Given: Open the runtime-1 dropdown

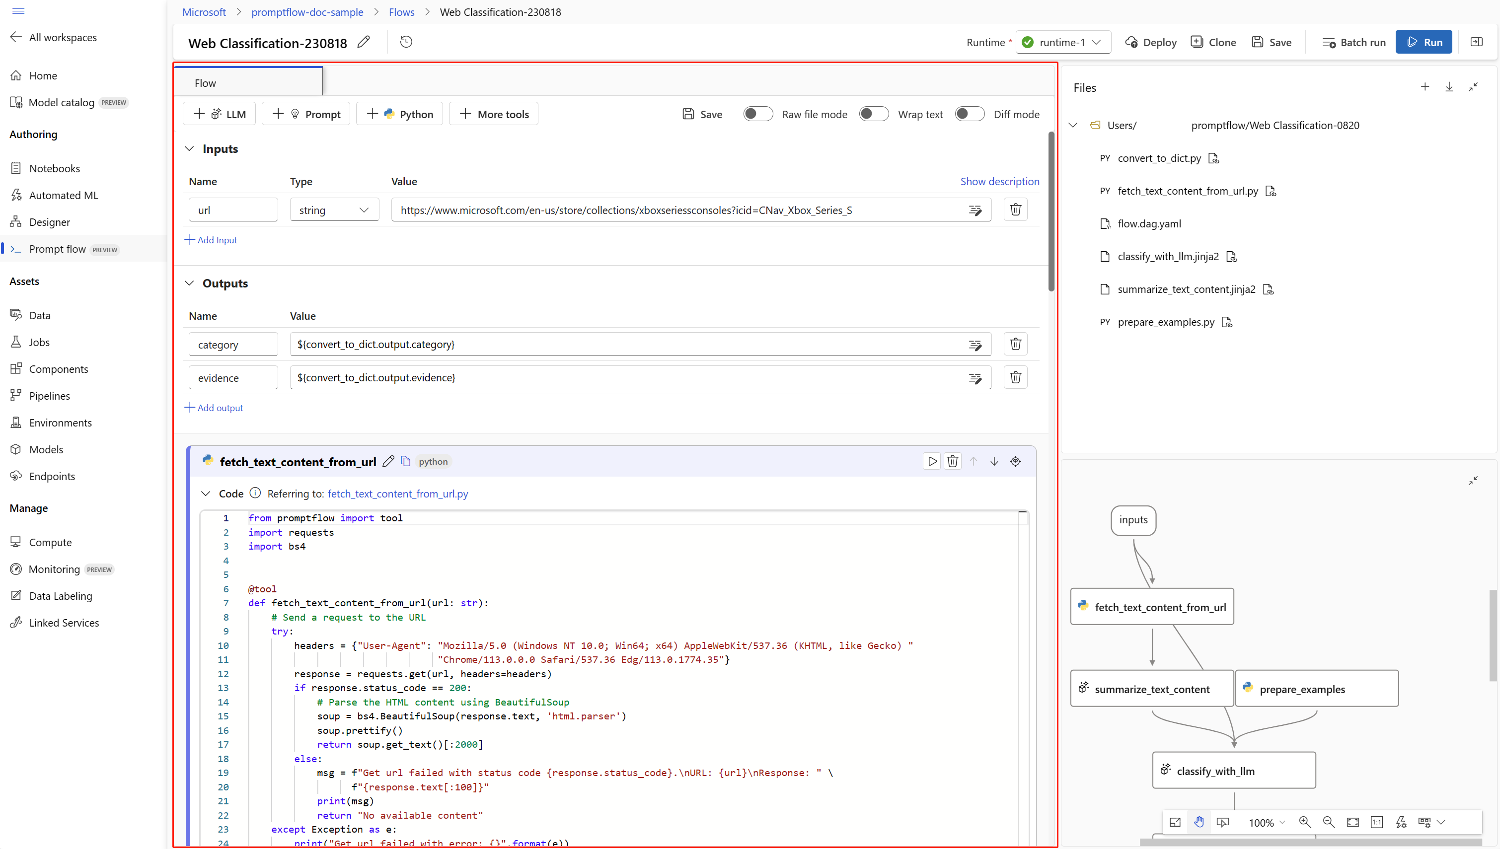Looking at the screenshot, I should 1063,42.
